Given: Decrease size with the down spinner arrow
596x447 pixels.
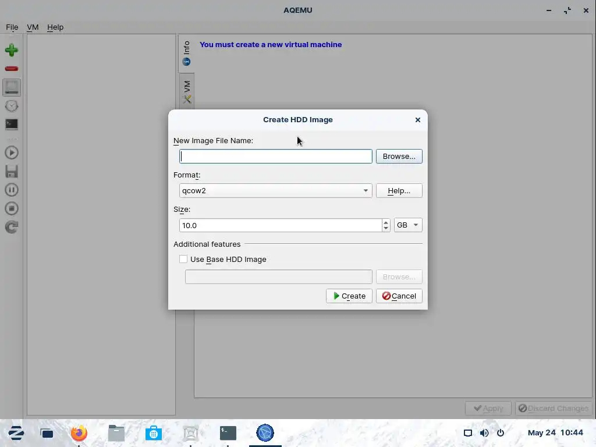Looking at the screenshot, I should coord(386,228).
